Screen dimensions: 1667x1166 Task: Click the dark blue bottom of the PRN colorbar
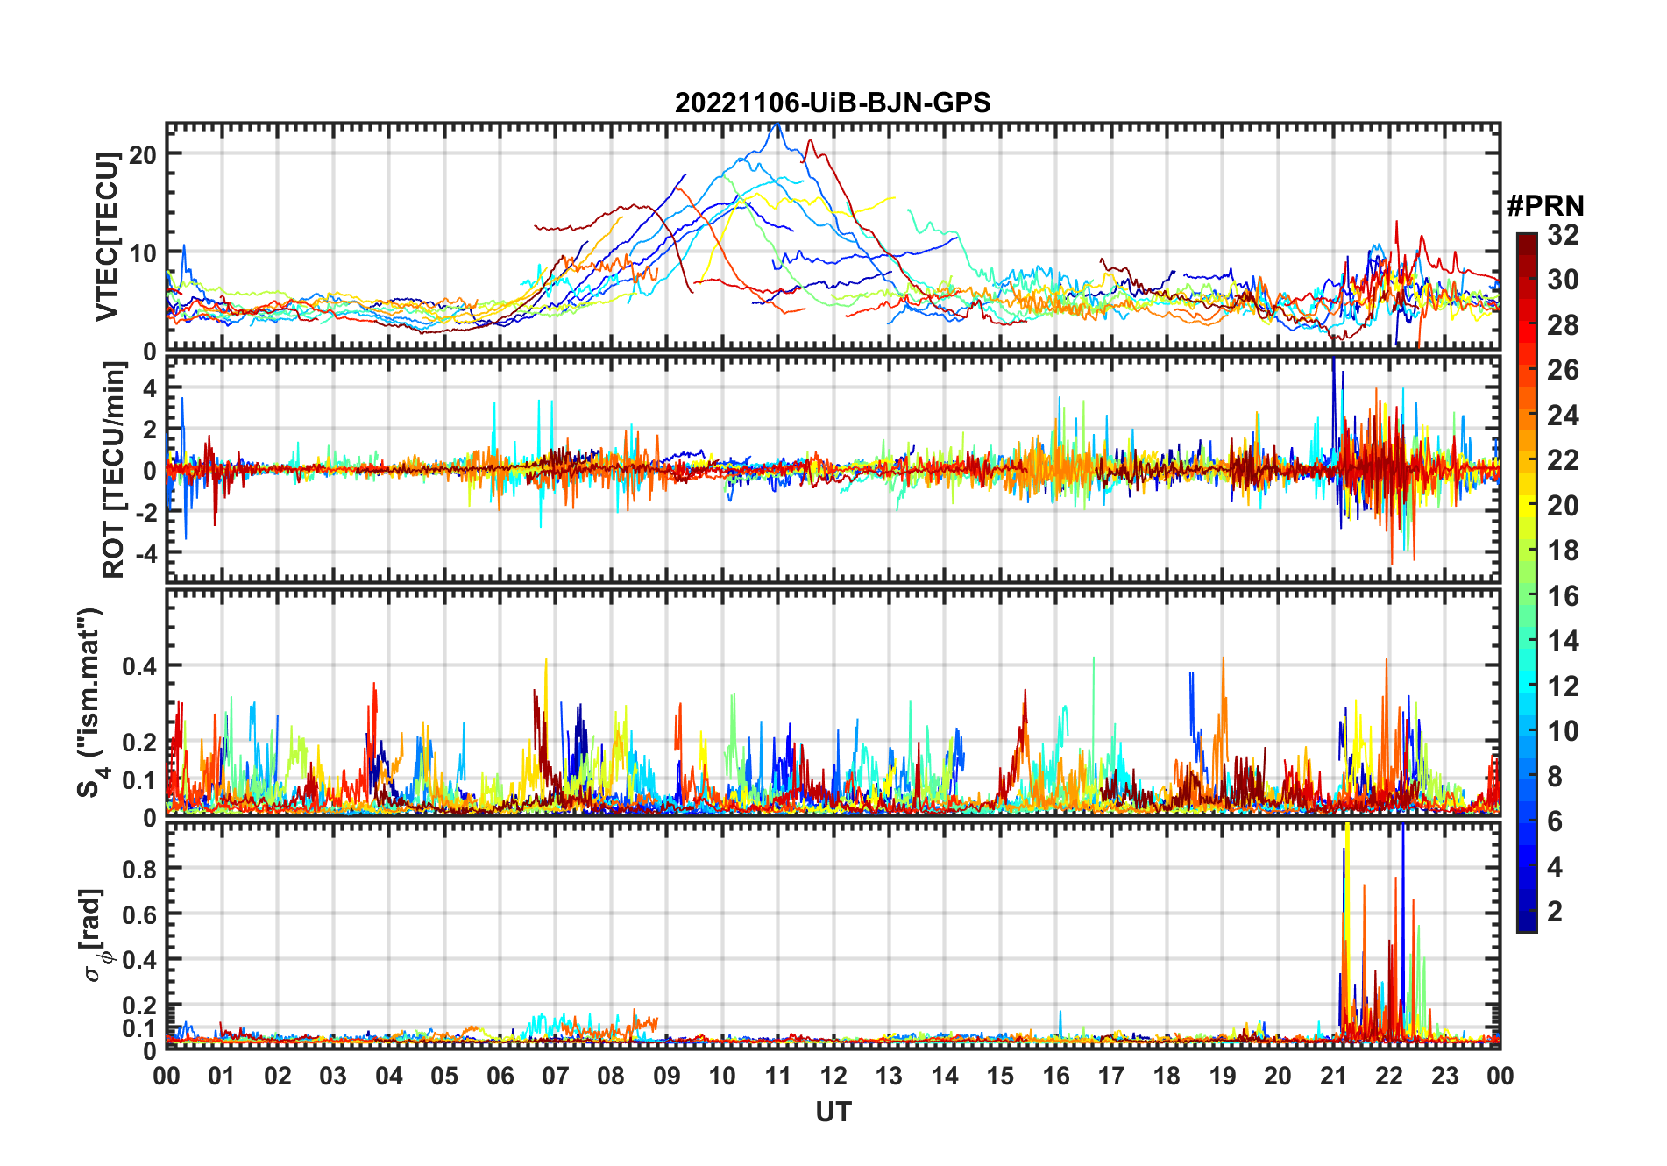tap(1527, 922)
